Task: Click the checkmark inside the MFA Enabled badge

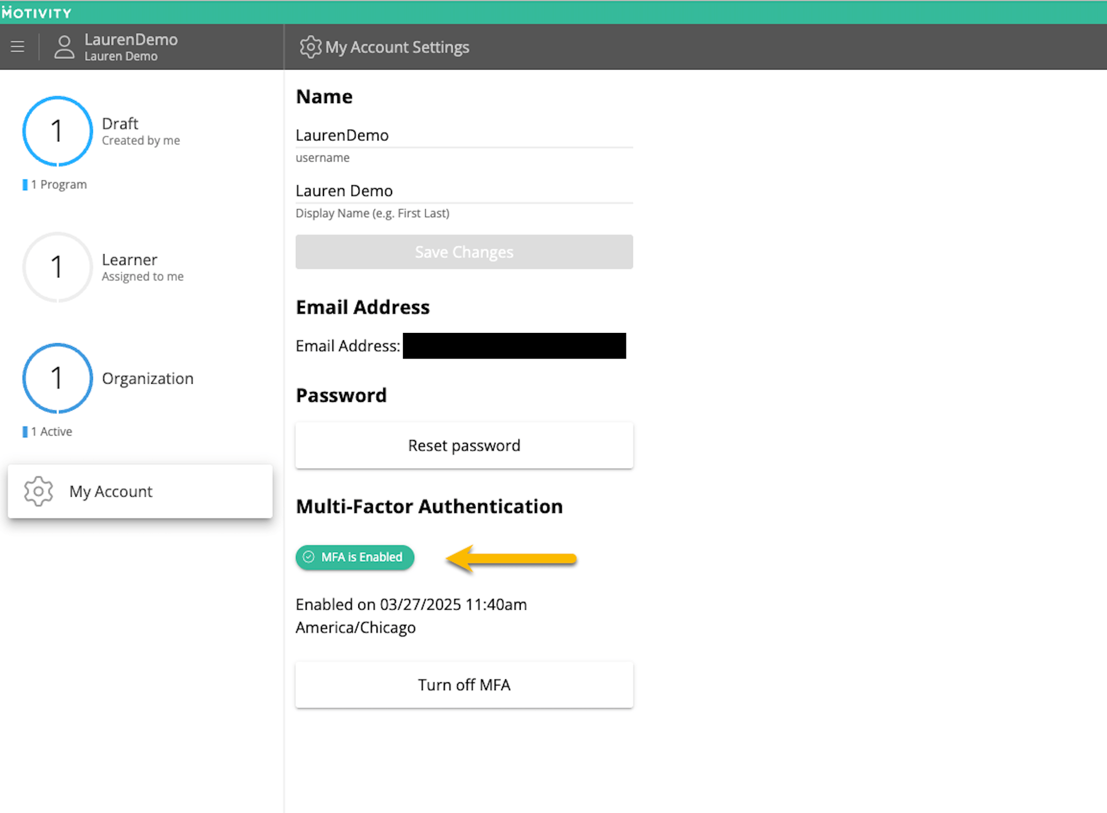Action: coord(308,557)
